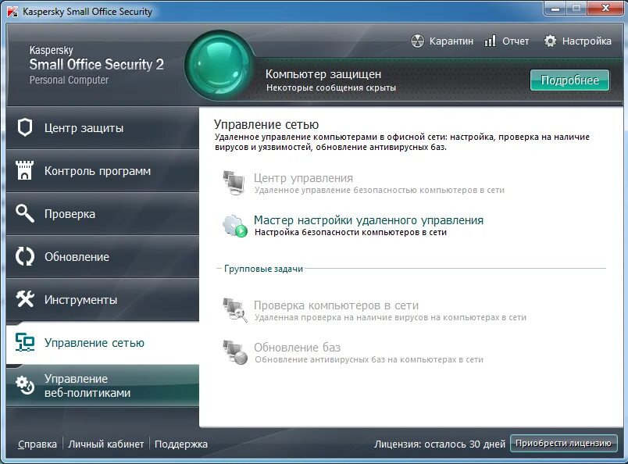Open the Поддержка support link
628x464 pixels.
[x=181, y=444]
